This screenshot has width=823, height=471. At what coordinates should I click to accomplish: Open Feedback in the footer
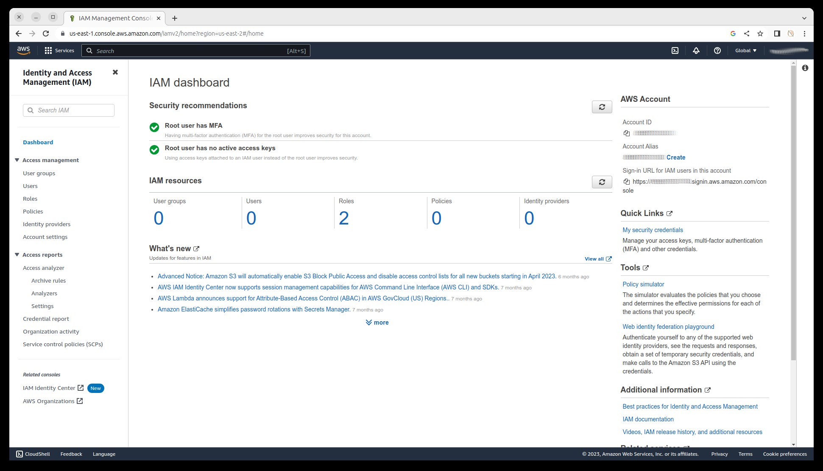pos(71,454)
